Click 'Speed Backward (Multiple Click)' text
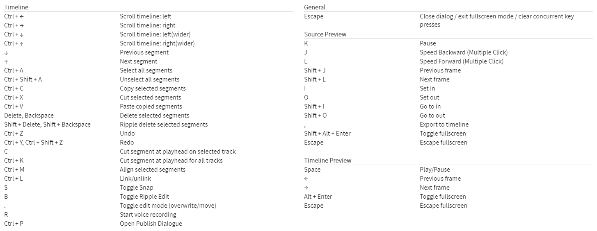Image resolution: width=597 pixels, height=231 pixels. click(464, 52)
